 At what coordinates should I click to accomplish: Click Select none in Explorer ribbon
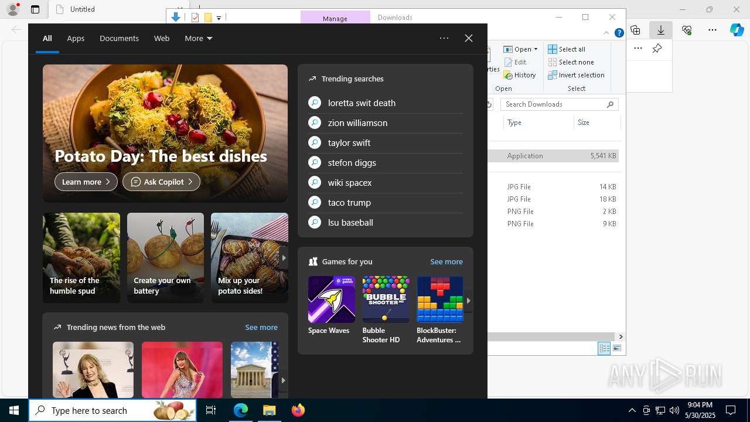571,62
